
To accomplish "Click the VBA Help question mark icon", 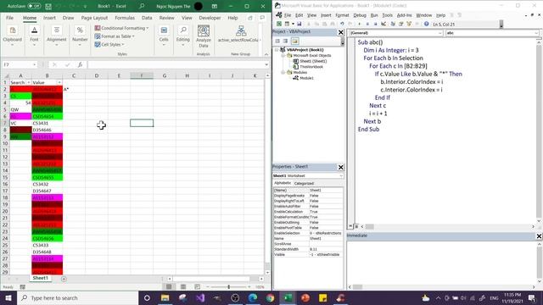I will [426, 24].
